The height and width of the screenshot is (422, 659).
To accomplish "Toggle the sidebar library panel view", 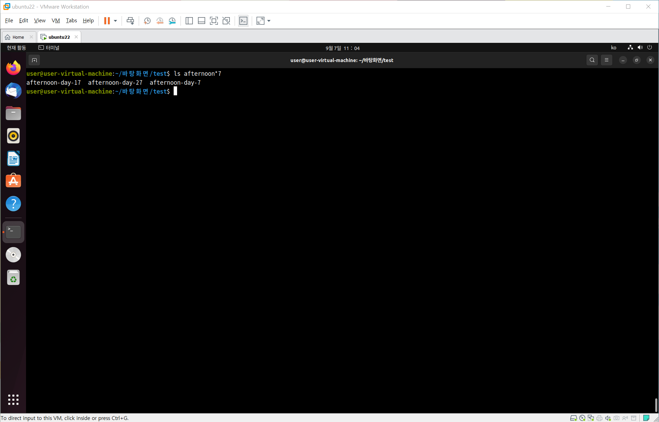I will [189, 21].
